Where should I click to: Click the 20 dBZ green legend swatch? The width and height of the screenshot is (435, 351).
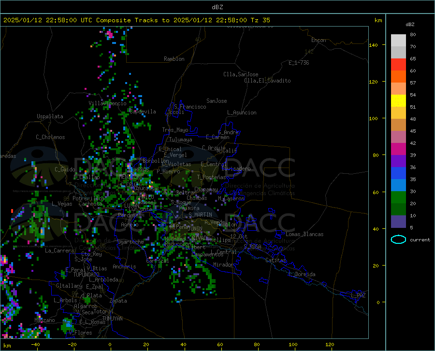(398, 197)
